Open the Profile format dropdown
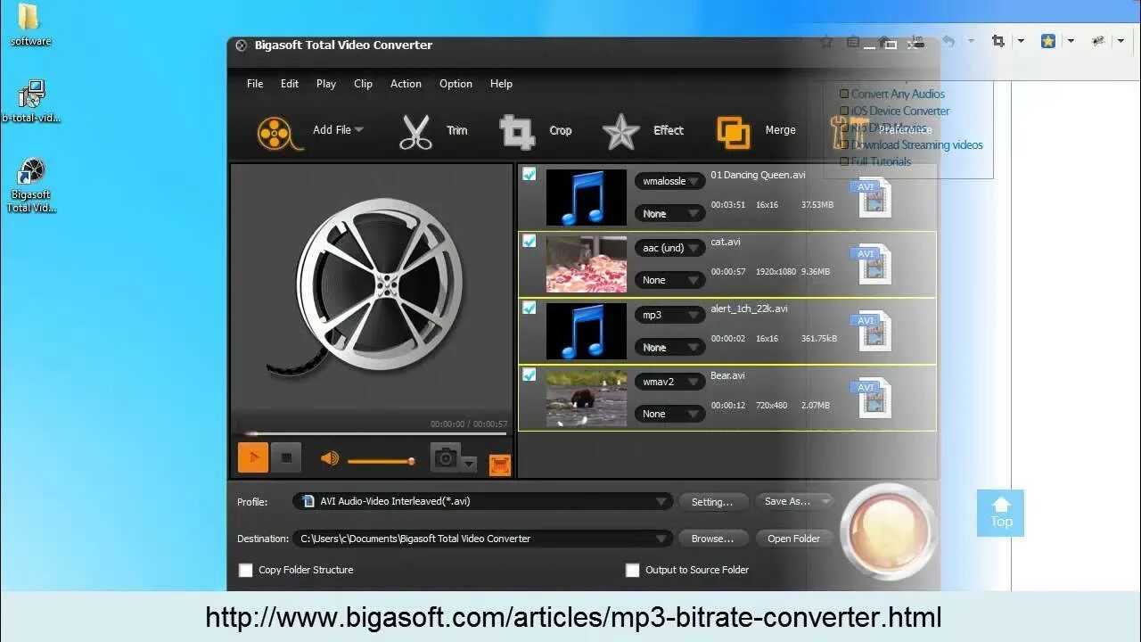 (x=483, y=501)
